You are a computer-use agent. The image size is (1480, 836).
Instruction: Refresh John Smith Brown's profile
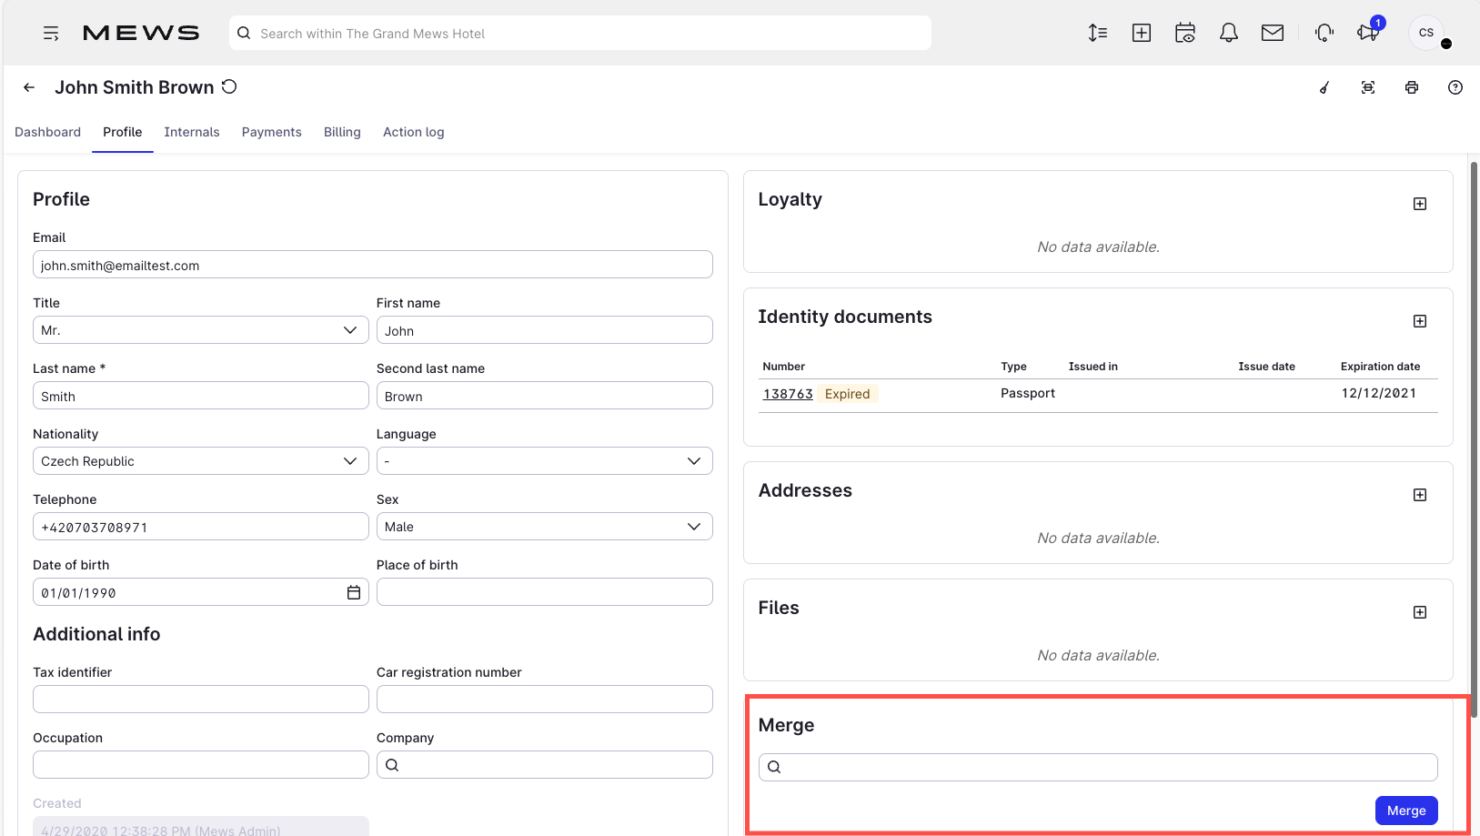click(x=229, y=86)
